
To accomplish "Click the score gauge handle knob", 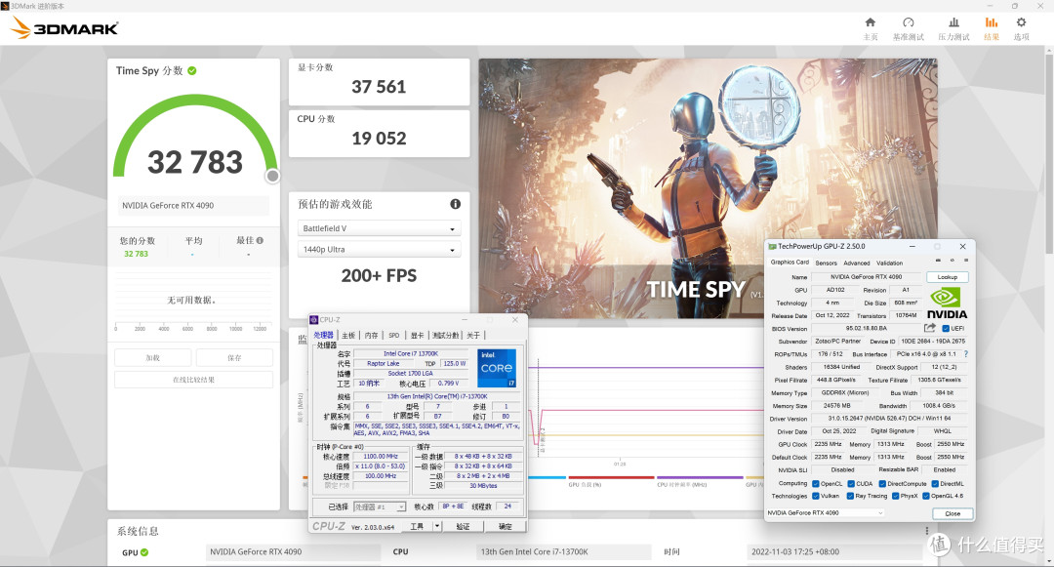I will 272,176.
